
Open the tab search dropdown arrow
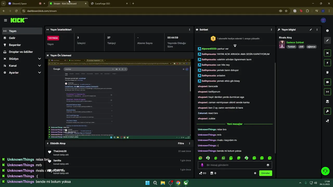[x=3, y=4]
